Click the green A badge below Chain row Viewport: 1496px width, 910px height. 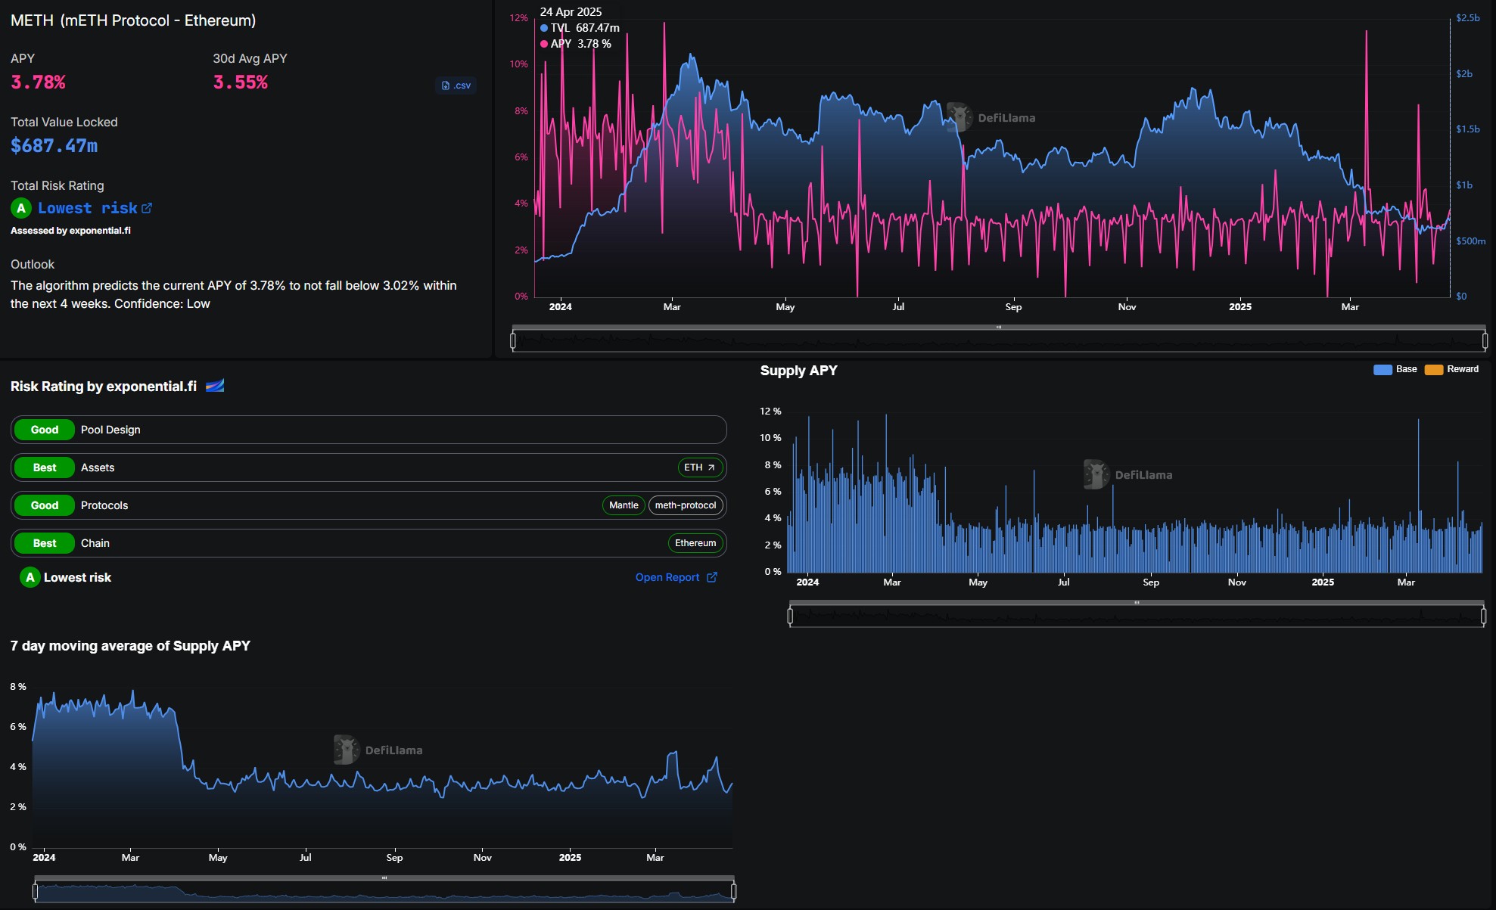30,577
